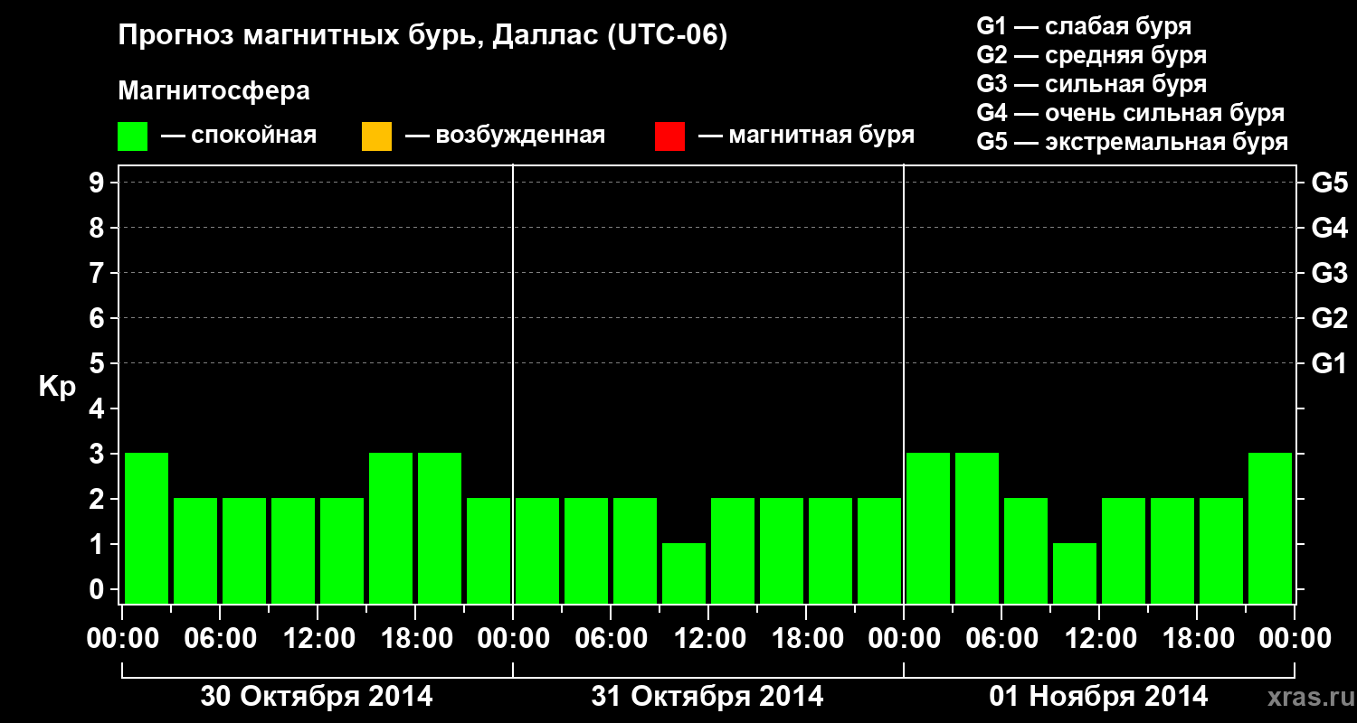Click the bar starting at 06:00 on 30 Октября
The height and width of the screenshot is (723, 1357).
[244, 550]
